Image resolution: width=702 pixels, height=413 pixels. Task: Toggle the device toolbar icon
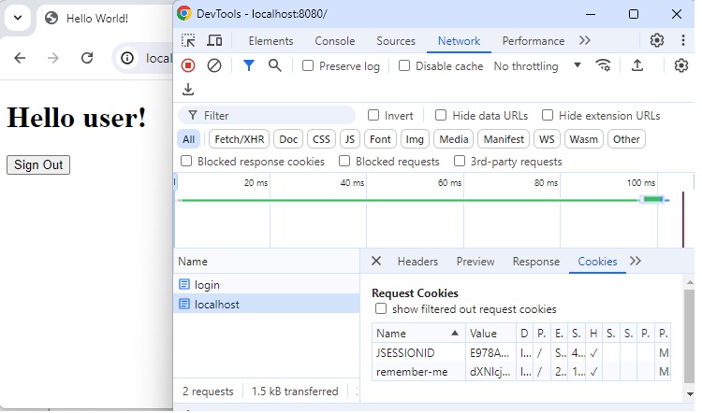(x=214, y=41)
